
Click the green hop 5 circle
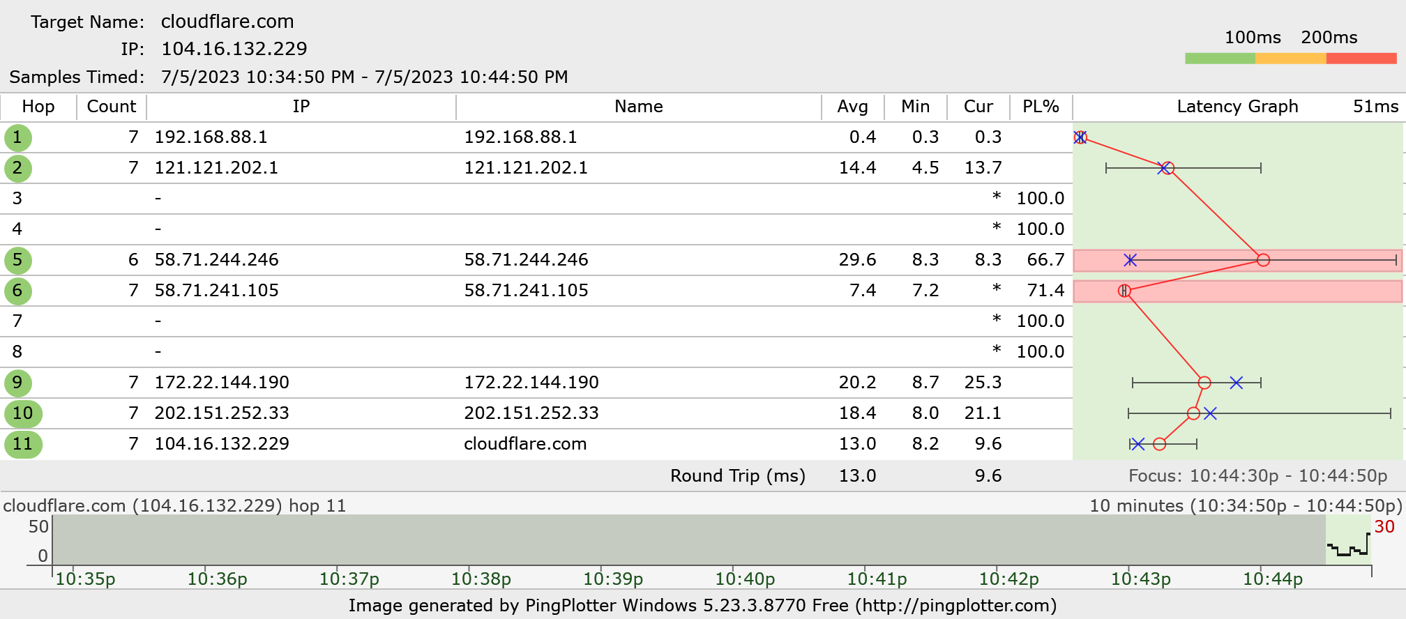[18, 260]
